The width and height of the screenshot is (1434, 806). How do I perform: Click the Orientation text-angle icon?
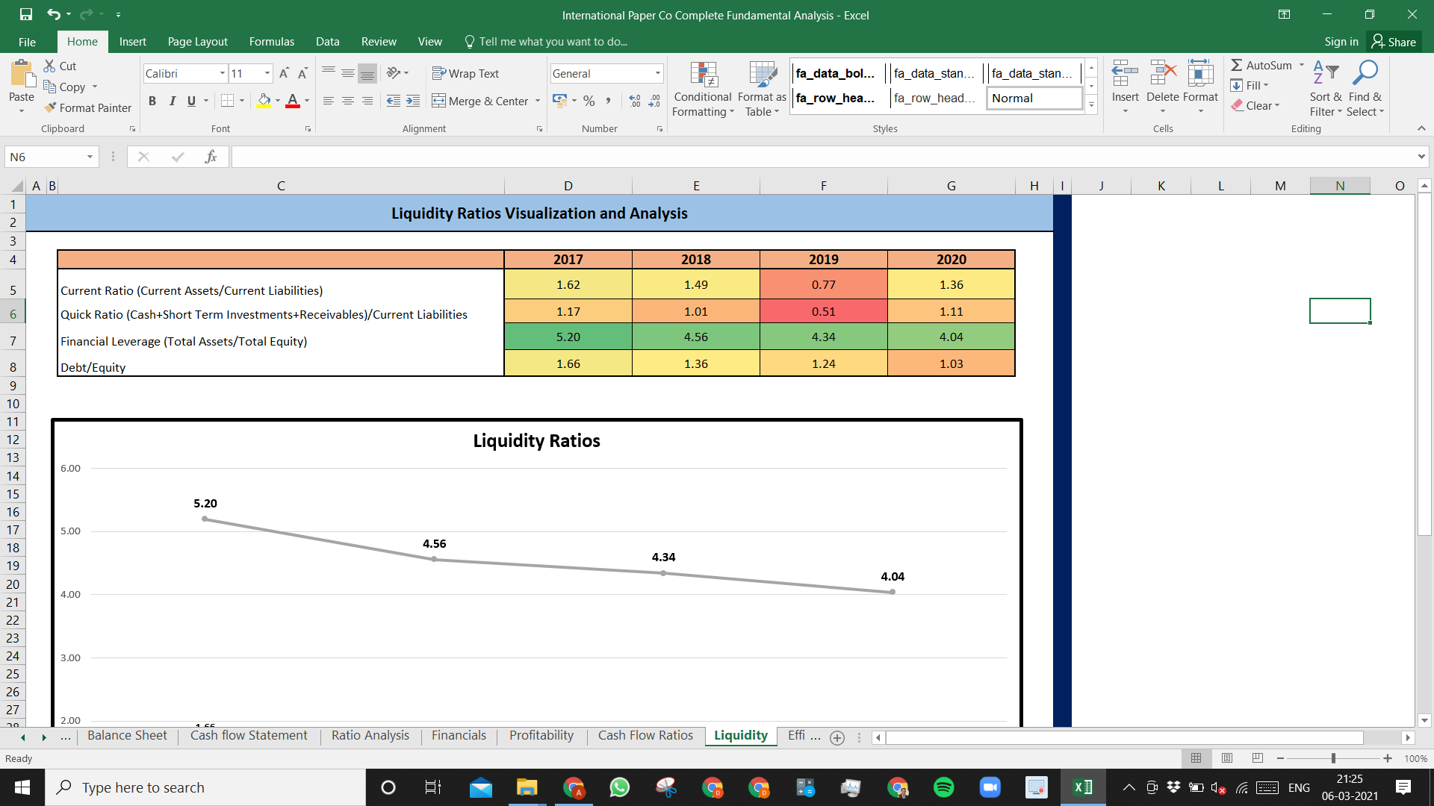[x=394, y=73]
